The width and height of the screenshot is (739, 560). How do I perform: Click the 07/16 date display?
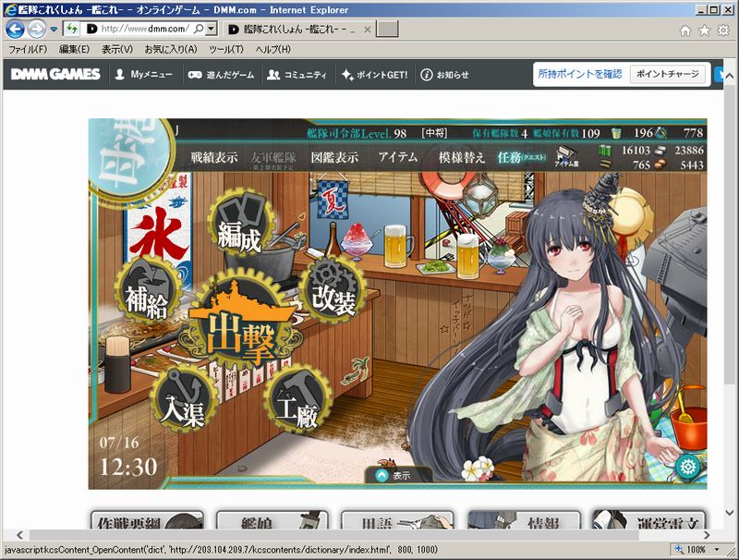[x=119, y=443]
